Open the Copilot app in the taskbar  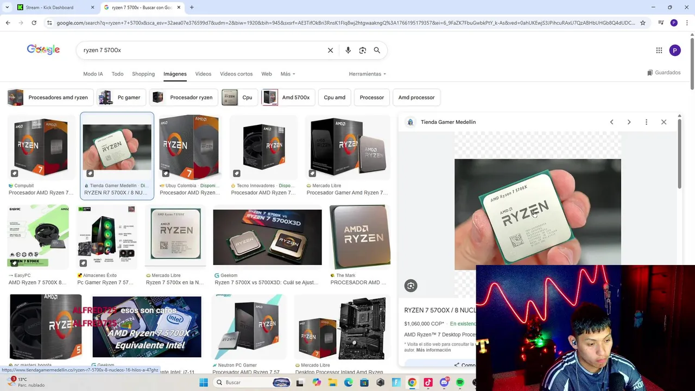(317, 382)
